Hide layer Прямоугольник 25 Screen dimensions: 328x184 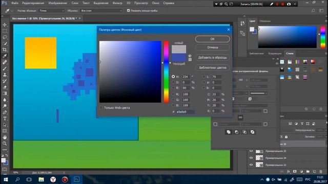[x=251, y=151]
